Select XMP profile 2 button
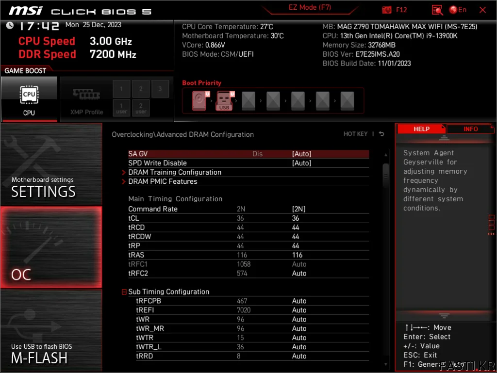 141,89
